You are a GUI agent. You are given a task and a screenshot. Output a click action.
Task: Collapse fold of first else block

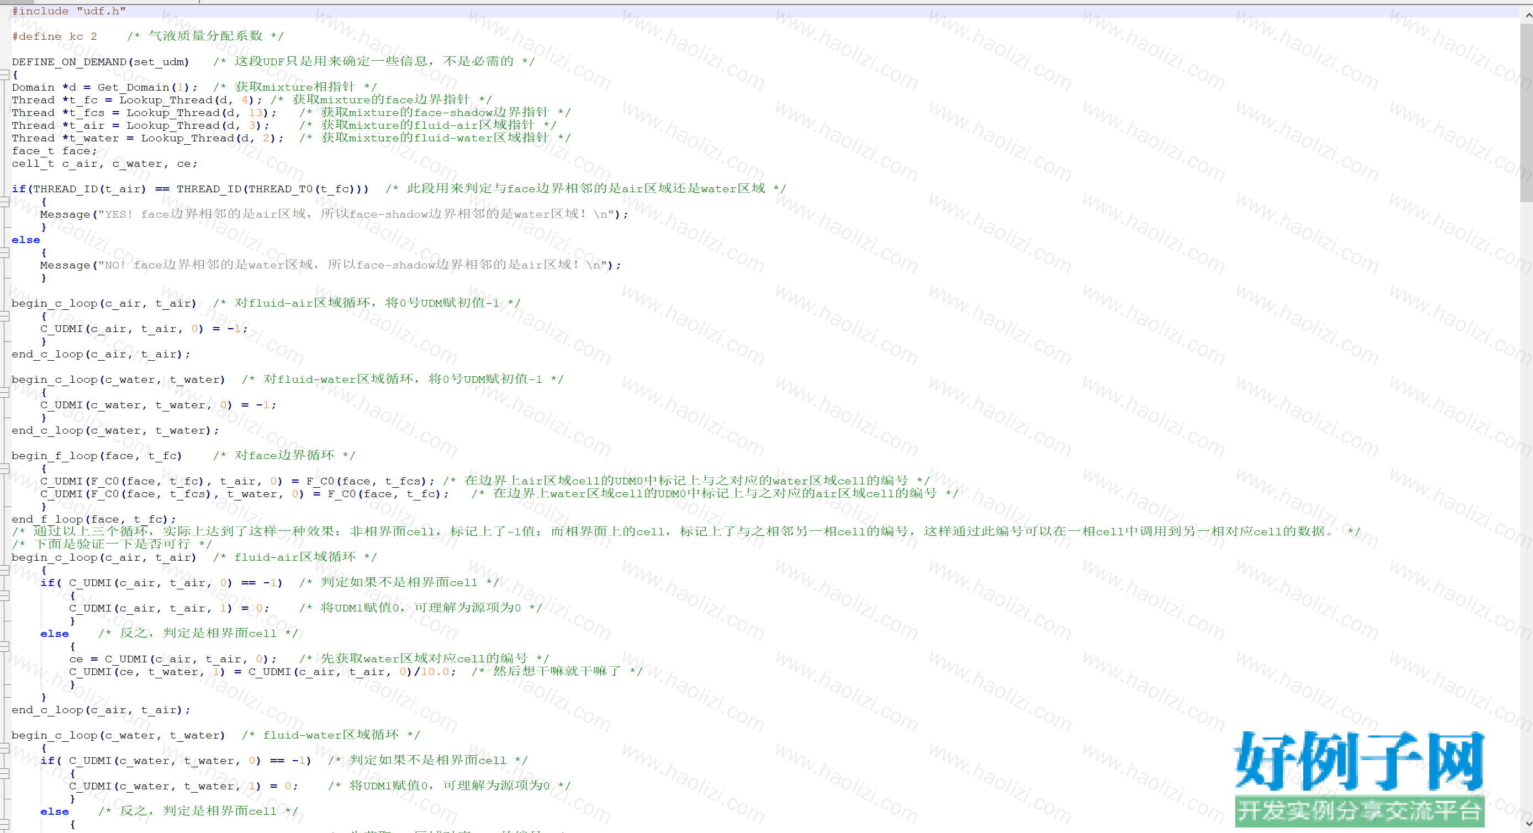[4, 252]
